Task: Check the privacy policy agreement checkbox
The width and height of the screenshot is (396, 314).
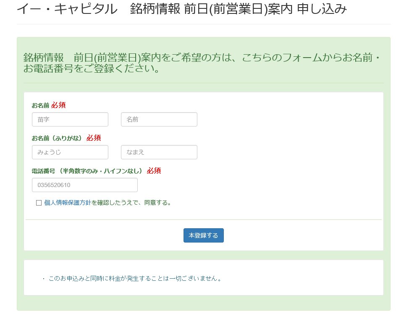Action: [x=39, y=203]
